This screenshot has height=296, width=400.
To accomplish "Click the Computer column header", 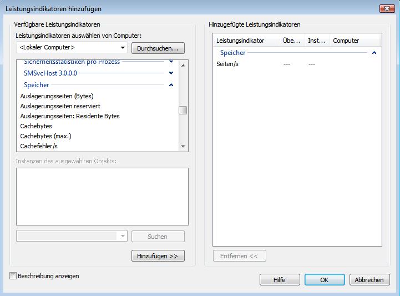I will pyautogui.click(x=346, y=41).
